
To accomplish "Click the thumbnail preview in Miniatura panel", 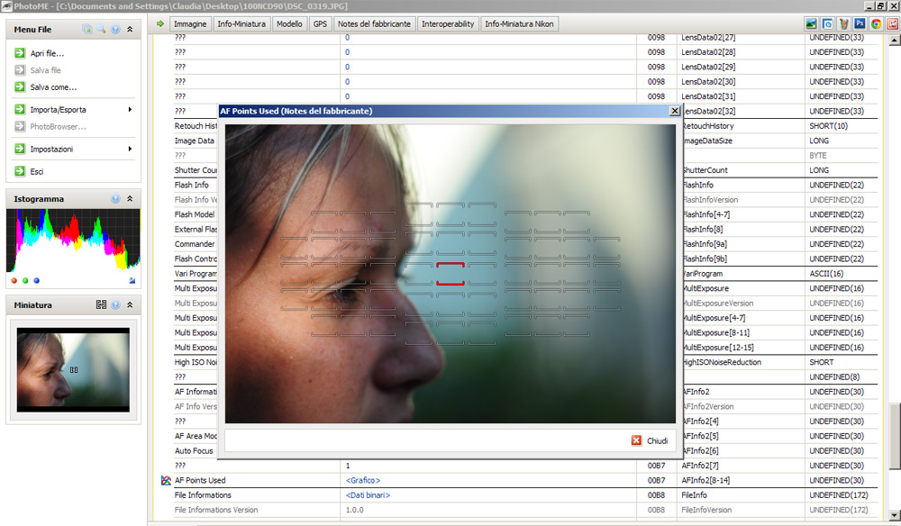I will click(73, 368).
